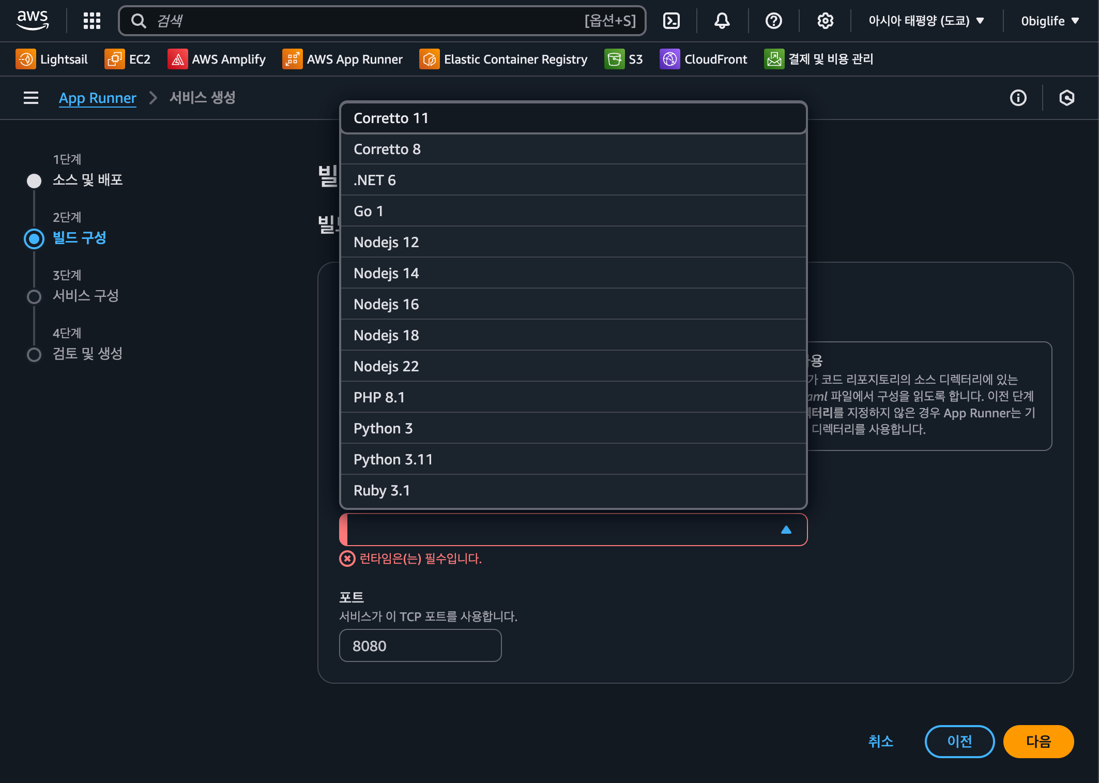
Task: Choose Nodejs 22 from the list
Action: pyautogui.click(x=573, y=366)
